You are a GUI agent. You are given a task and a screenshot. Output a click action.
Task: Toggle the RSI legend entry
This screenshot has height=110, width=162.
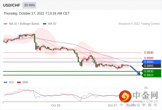tap(9, 82)
